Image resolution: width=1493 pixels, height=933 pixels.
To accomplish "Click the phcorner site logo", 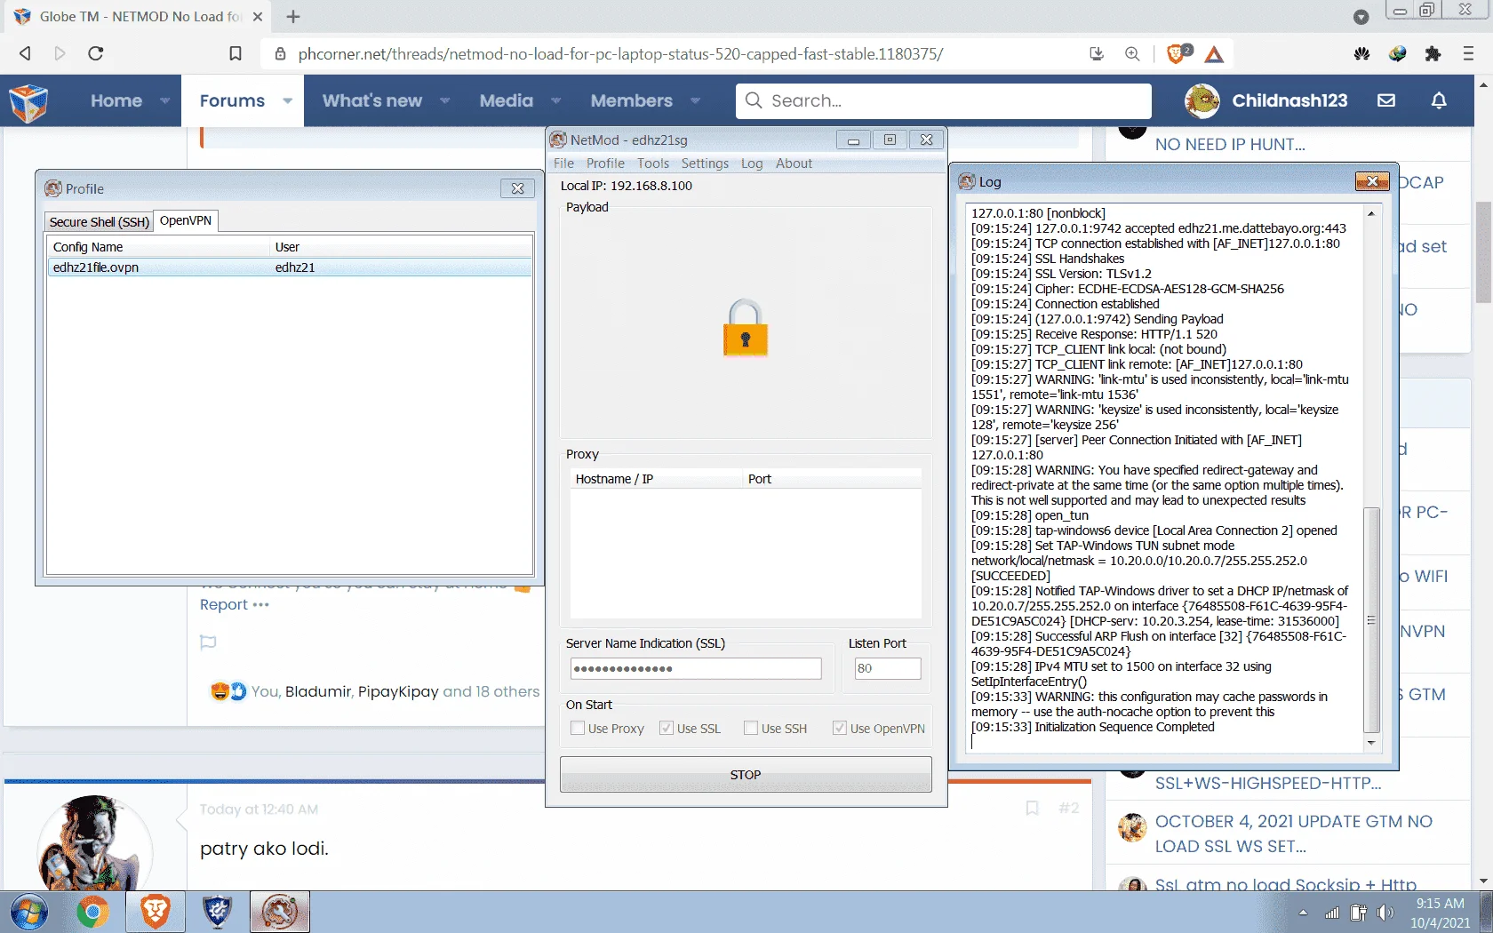I will pyautogui.click(x=28, y=101).
